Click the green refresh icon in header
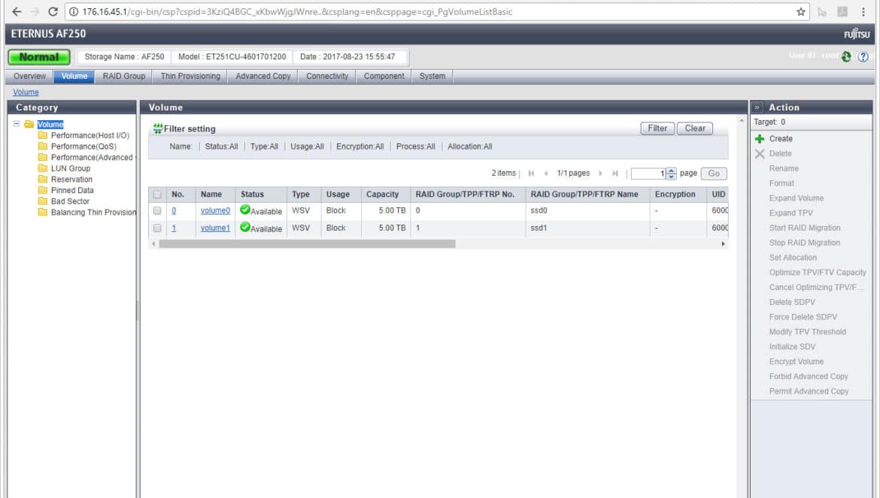Viewport: 880px width, 498px height. 846,56
